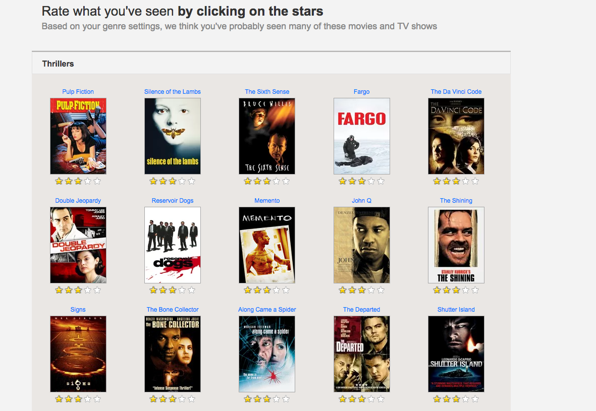Open the Silence of the Lambs poster
The height and width of the screenshot is (411, 596).
[173, 136]
